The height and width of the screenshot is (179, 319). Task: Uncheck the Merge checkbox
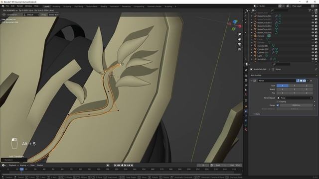point(278,105)
